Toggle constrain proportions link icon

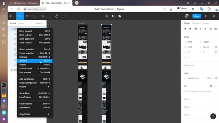pyautogui.click(x=216, y=47)
